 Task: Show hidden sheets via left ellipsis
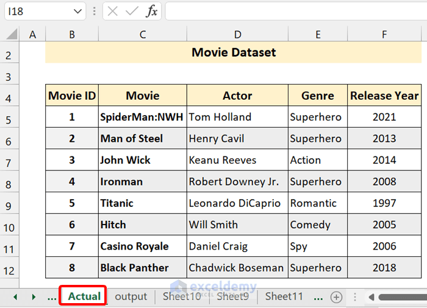(x=52, y=298)
